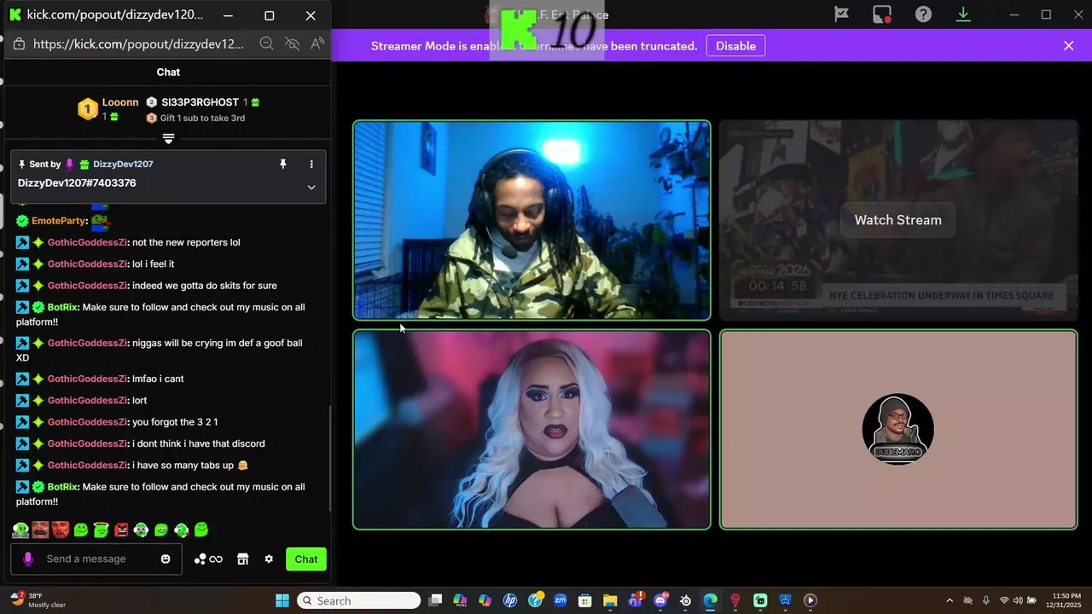Open Zoom from the taskbar
1092x614 pixels.
click(560, 600)
